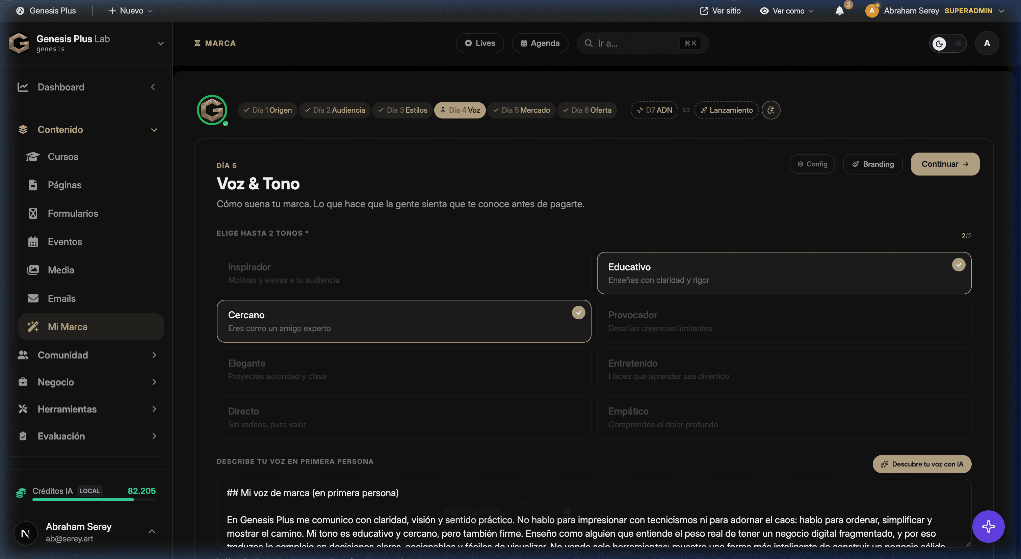Click the Emails envelope icon
1021x559 pixels.
(x=33, y=298)
